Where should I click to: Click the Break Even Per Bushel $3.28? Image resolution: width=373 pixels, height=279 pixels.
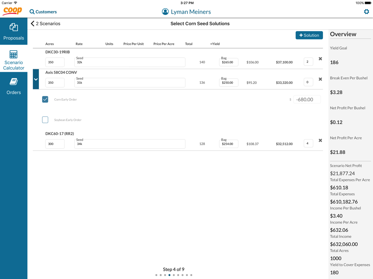[x=336, y=92]
